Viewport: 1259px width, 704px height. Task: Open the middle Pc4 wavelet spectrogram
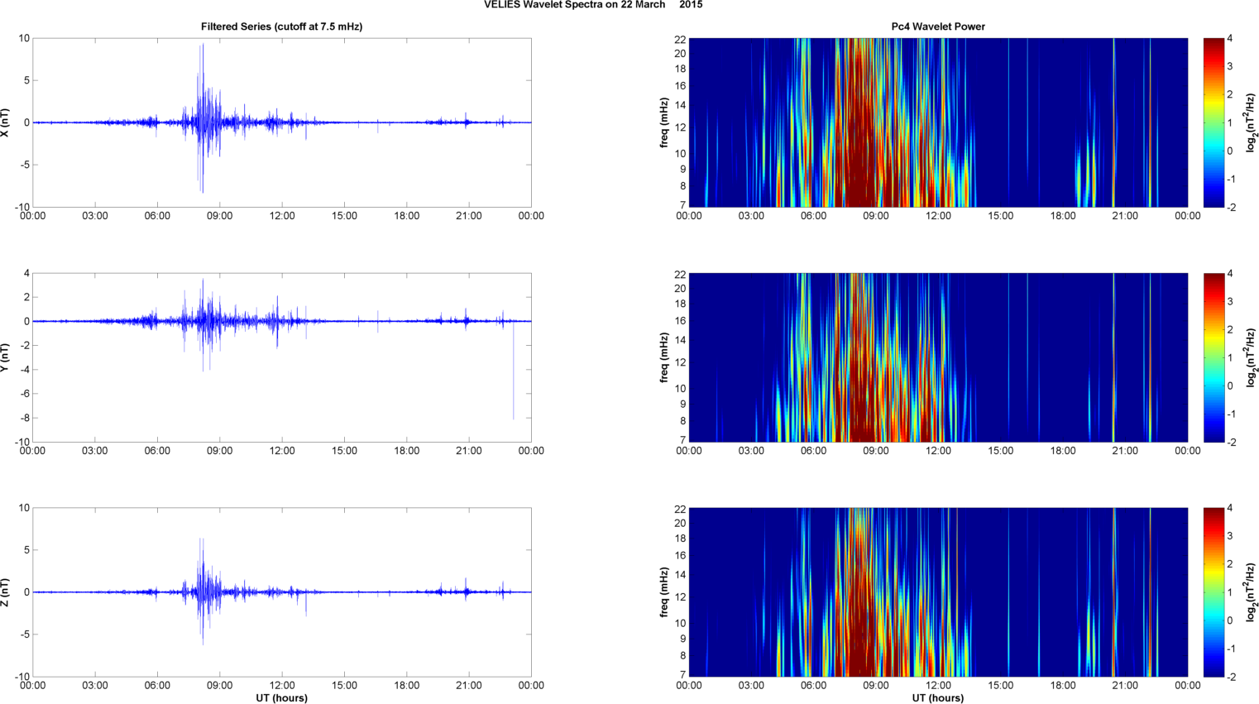938,357
